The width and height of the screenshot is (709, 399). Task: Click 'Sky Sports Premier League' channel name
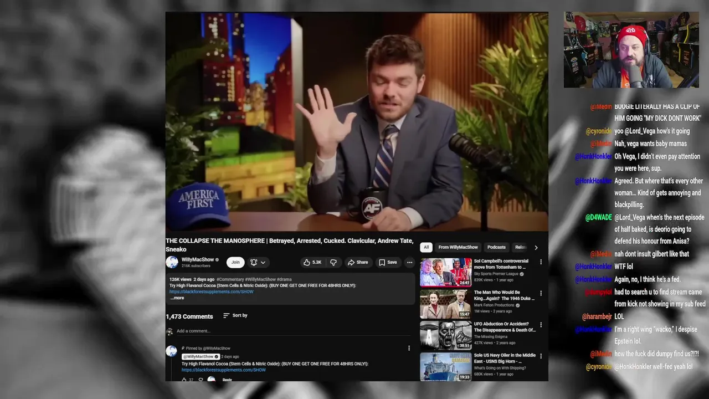496,274
